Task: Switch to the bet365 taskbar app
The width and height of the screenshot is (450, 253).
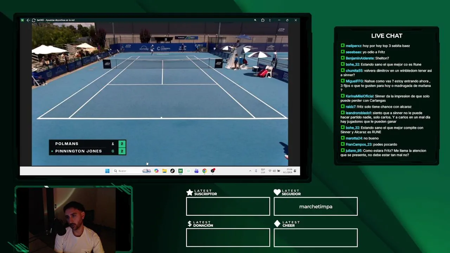Action: point(180,171)
